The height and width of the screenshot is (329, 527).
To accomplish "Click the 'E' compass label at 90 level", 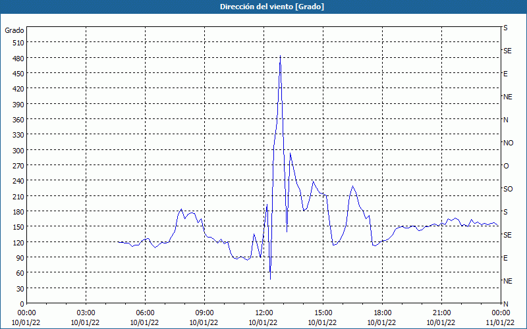I will tap(505, 258).
